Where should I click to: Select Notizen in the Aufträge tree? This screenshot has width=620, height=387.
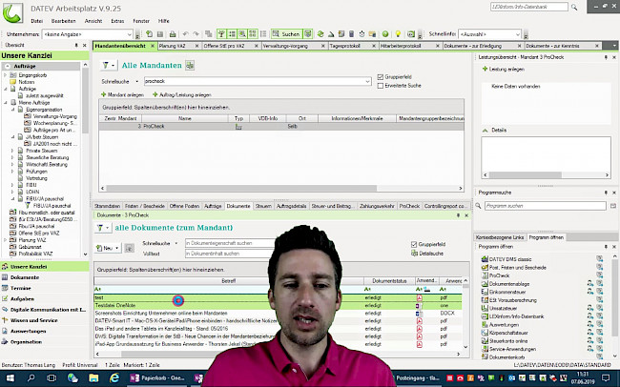pyautogui.click(x=27, y=82)
